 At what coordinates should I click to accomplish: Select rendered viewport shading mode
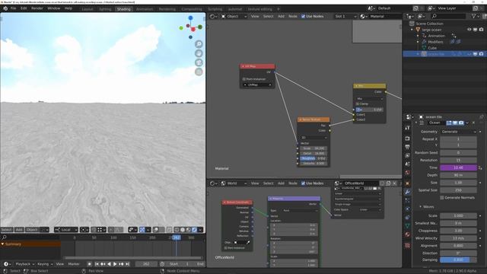194,230
